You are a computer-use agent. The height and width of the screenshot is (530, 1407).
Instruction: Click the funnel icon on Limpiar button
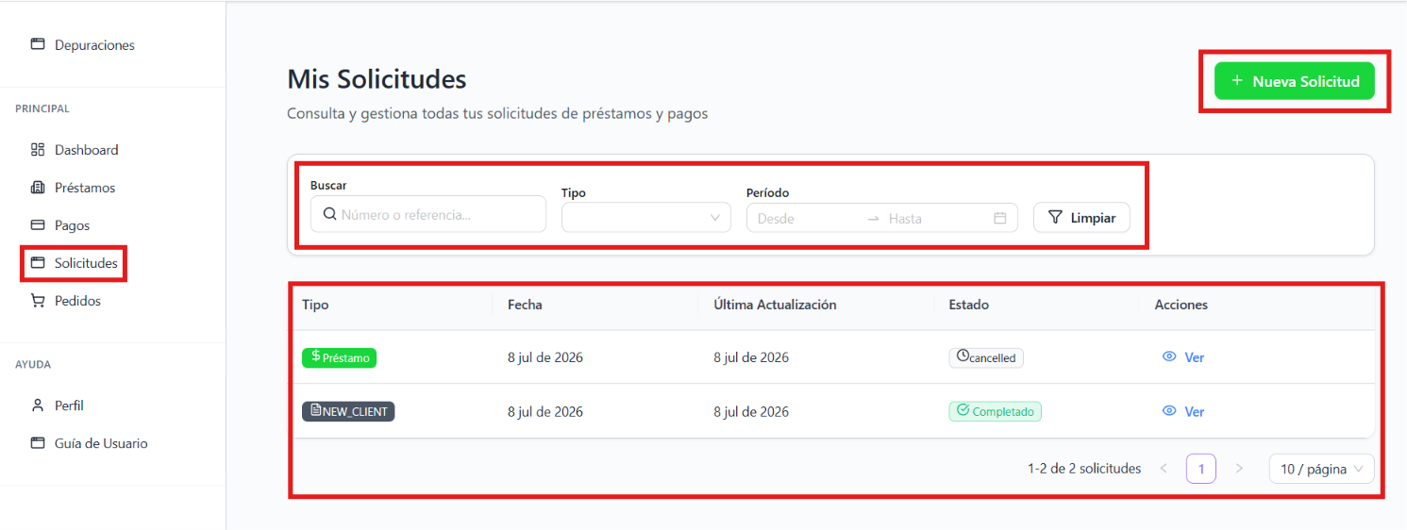(1056, 218)
